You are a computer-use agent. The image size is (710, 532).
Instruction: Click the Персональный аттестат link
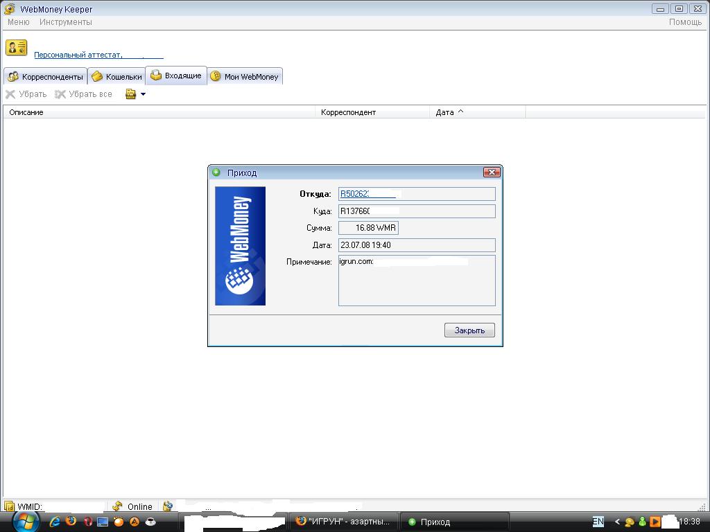click(x=78, y=55)
